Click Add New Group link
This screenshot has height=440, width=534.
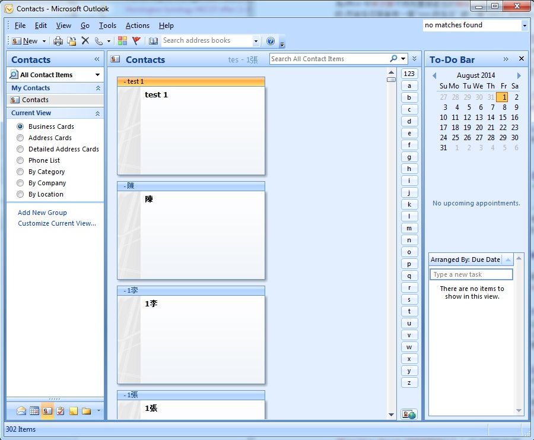pyautogui.click(x=42, y=213)
